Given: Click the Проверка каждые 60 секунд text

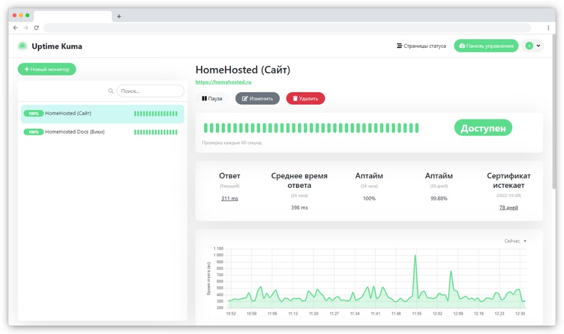Looking at the screenshot, I should (232, 143).
